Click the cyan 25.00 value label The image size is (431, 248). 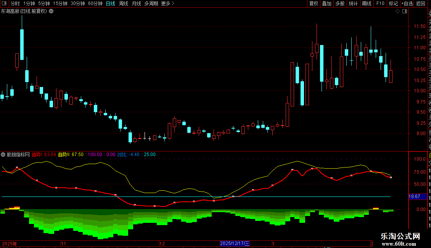point(150,155)
